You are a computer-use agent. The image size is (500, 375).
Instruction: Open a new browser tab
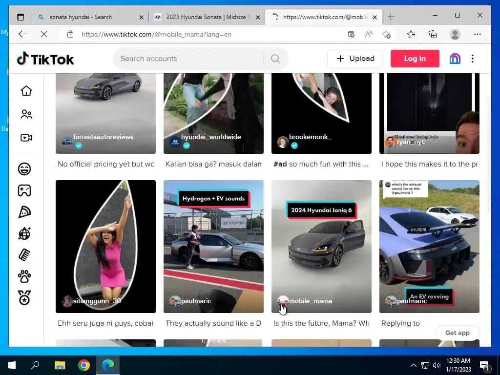tap(391, 17)
